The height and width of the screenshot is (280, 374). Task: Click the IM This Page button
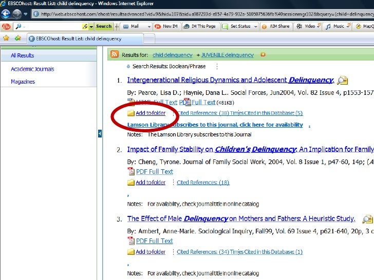(x=199, y=26)
